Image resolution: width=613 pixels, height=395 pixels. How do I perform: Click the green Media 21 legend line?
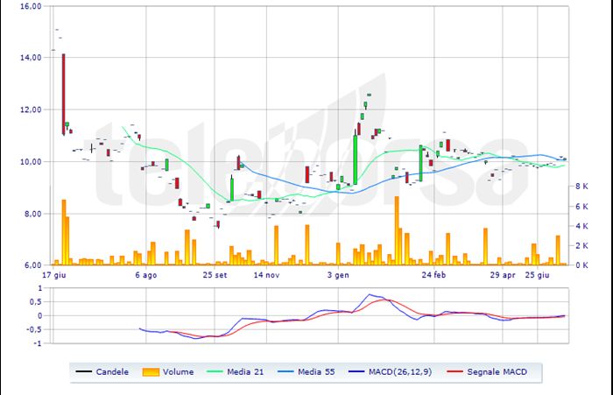214,371
